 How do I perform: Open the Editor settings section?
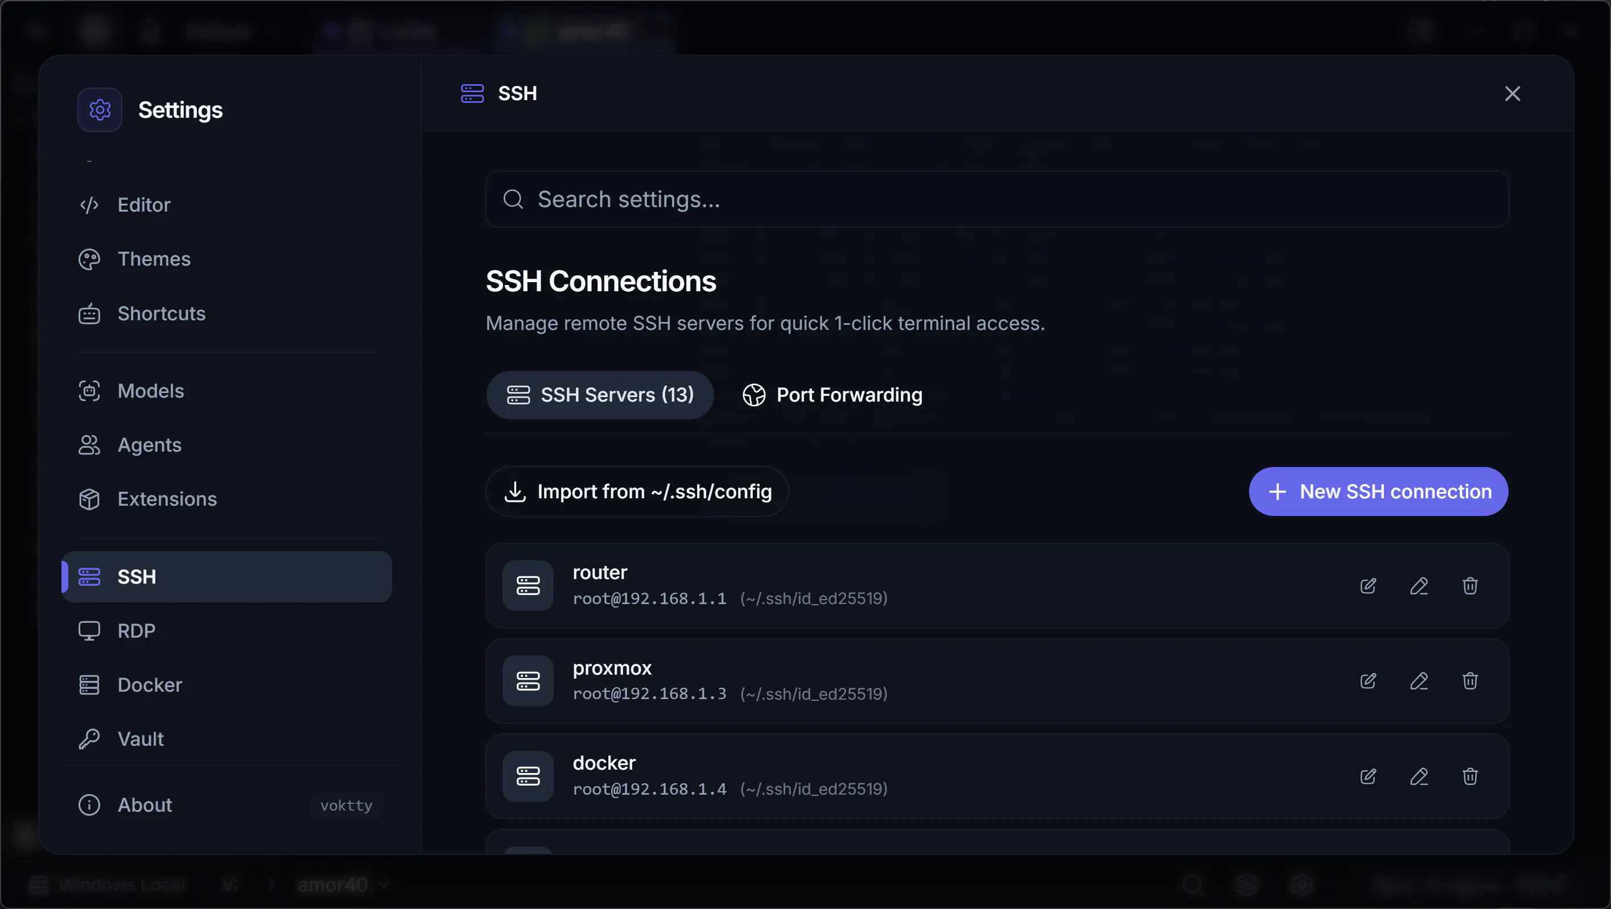coord(226,205)
